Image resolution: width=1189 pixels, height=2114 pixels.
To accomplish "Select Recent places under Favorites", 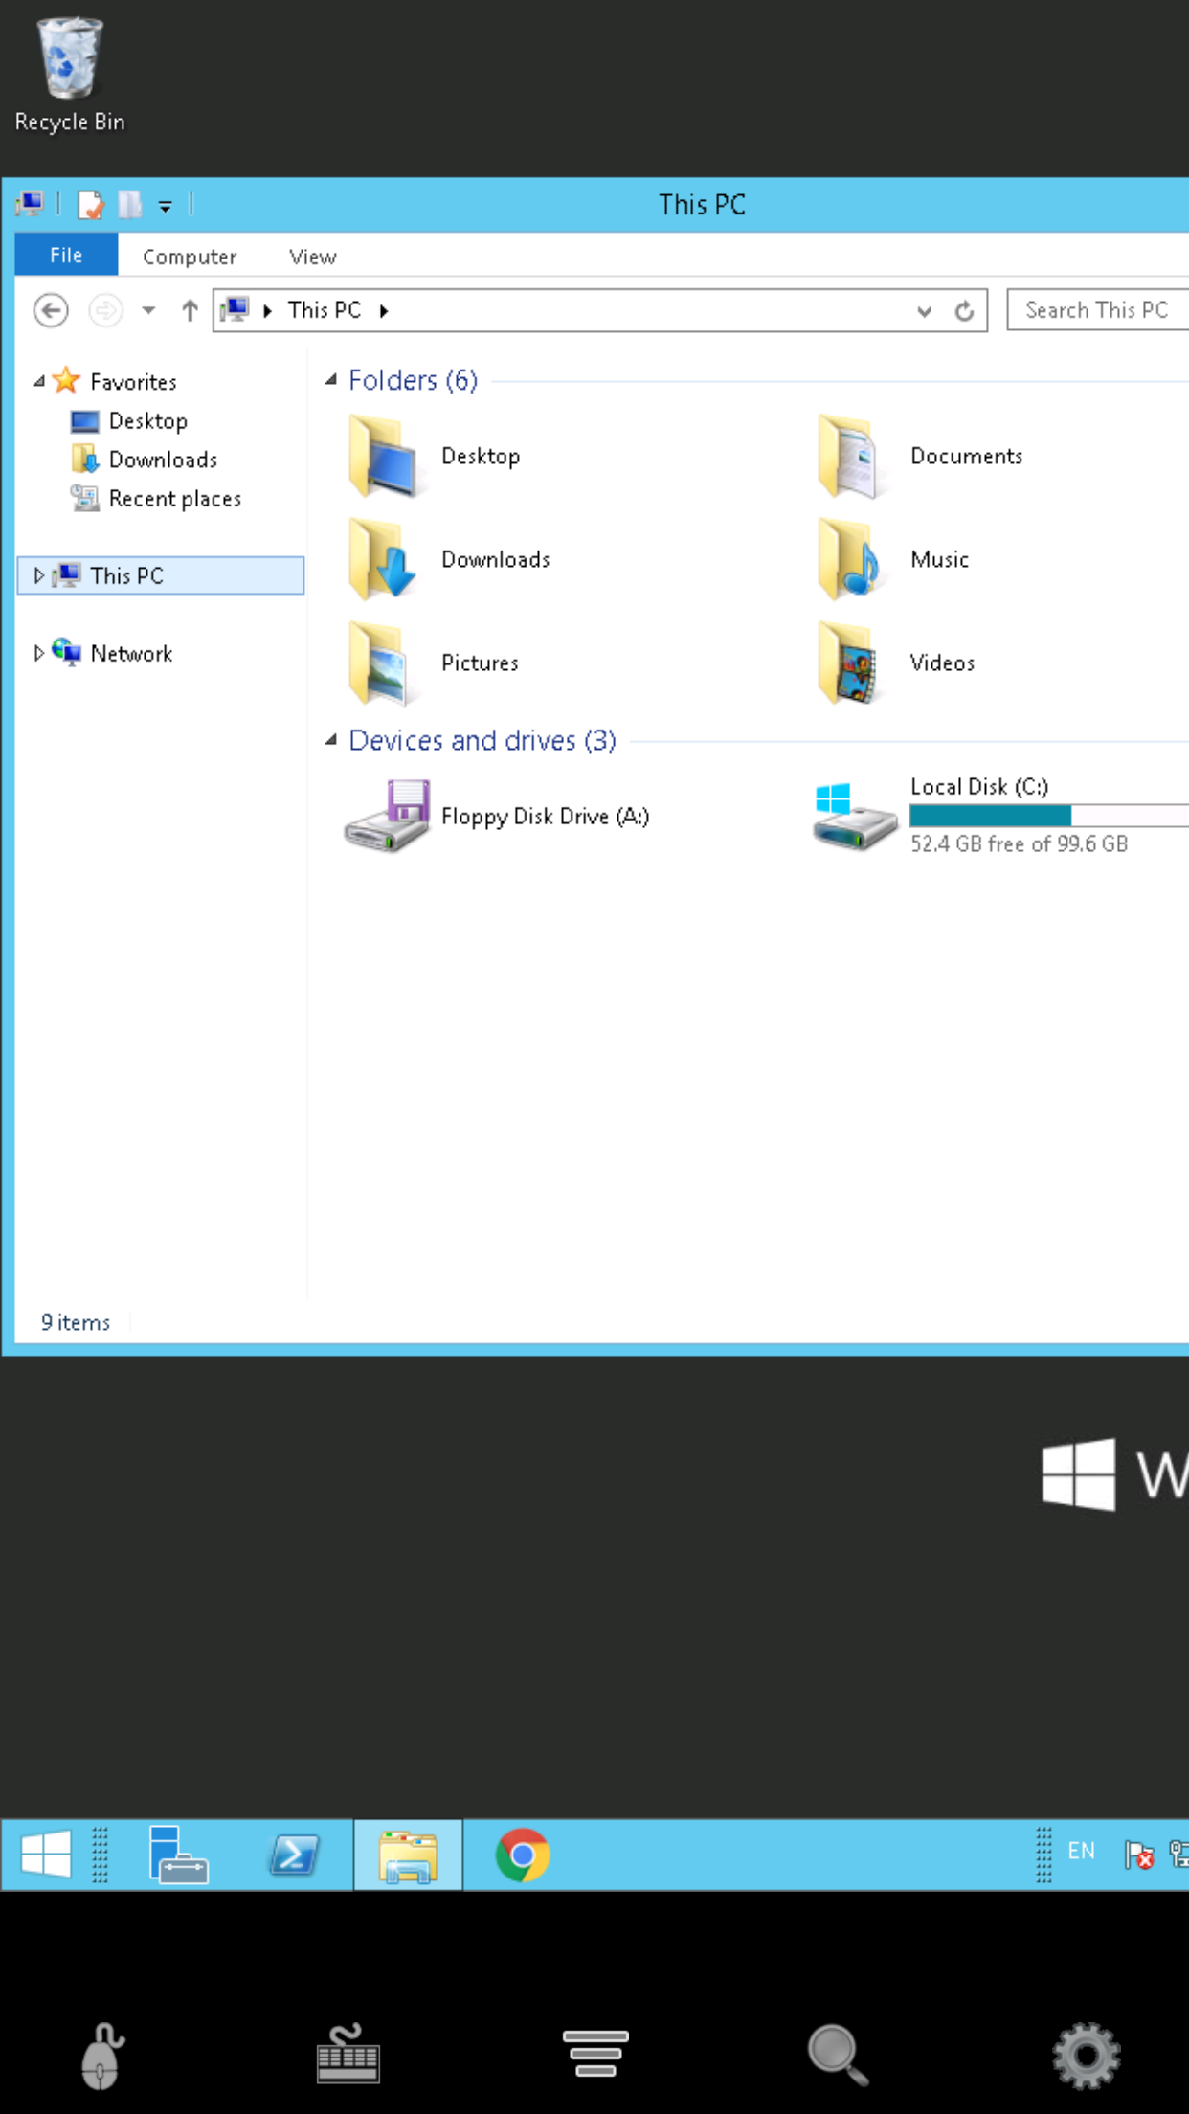I will point(175,499).
